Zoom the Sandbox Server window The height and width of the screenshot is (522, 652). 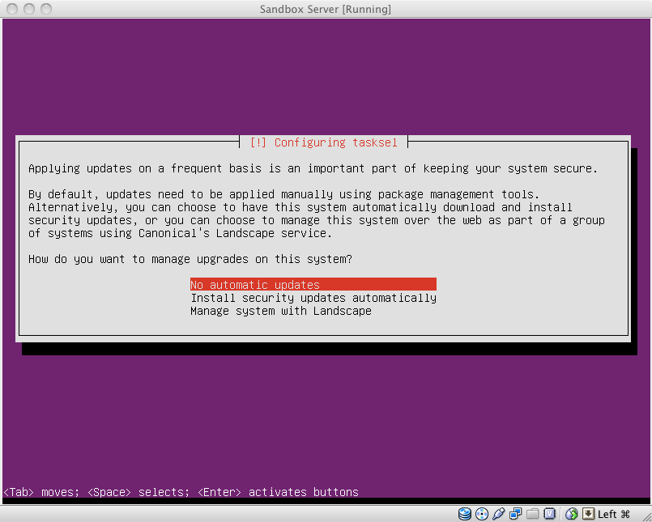[46, 9]
